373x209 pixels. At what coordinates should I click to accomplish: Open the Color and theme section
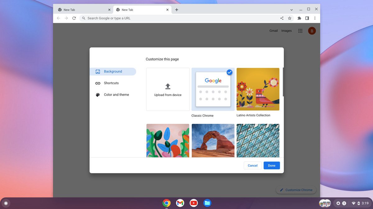(116, 95)
